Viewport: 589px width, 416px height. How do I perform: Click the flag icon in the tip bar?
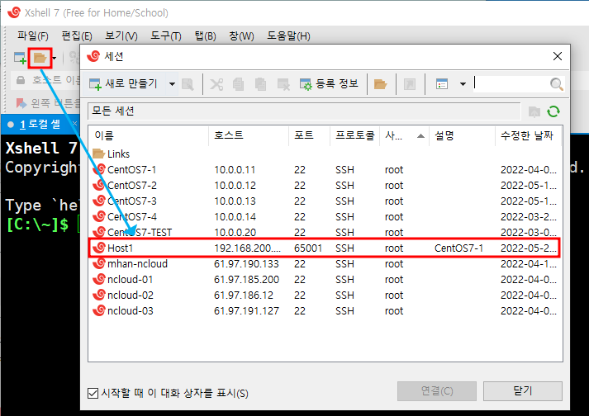pyautogui.click(x=21, y=103)
